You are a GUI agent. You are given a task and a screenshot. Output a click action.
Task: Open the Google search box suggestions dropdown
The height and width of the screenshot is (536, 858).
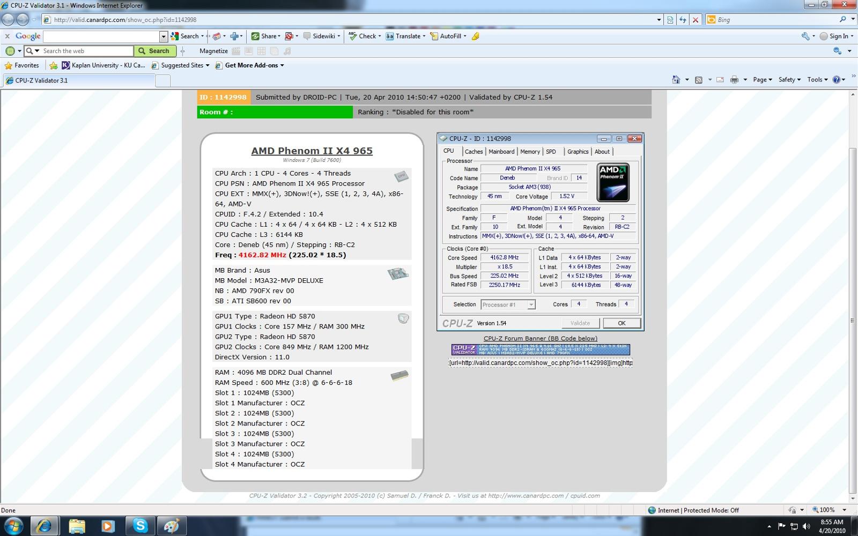click(x=164, y=36)
